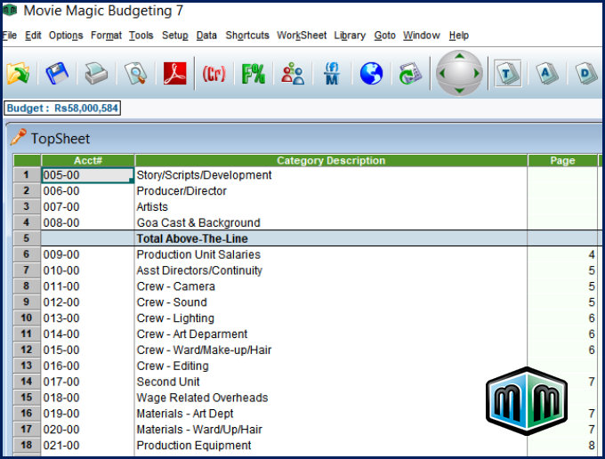Open the Window menu
605x459 pixels.
[422, 36]
